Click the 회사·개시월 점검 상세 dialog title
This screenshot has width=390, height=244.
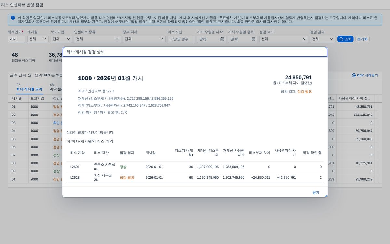click(85, 52)
